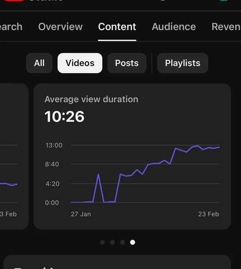The image size is (241, 269).
Task: Switch to the Overview tab
Action: [60, 27]
